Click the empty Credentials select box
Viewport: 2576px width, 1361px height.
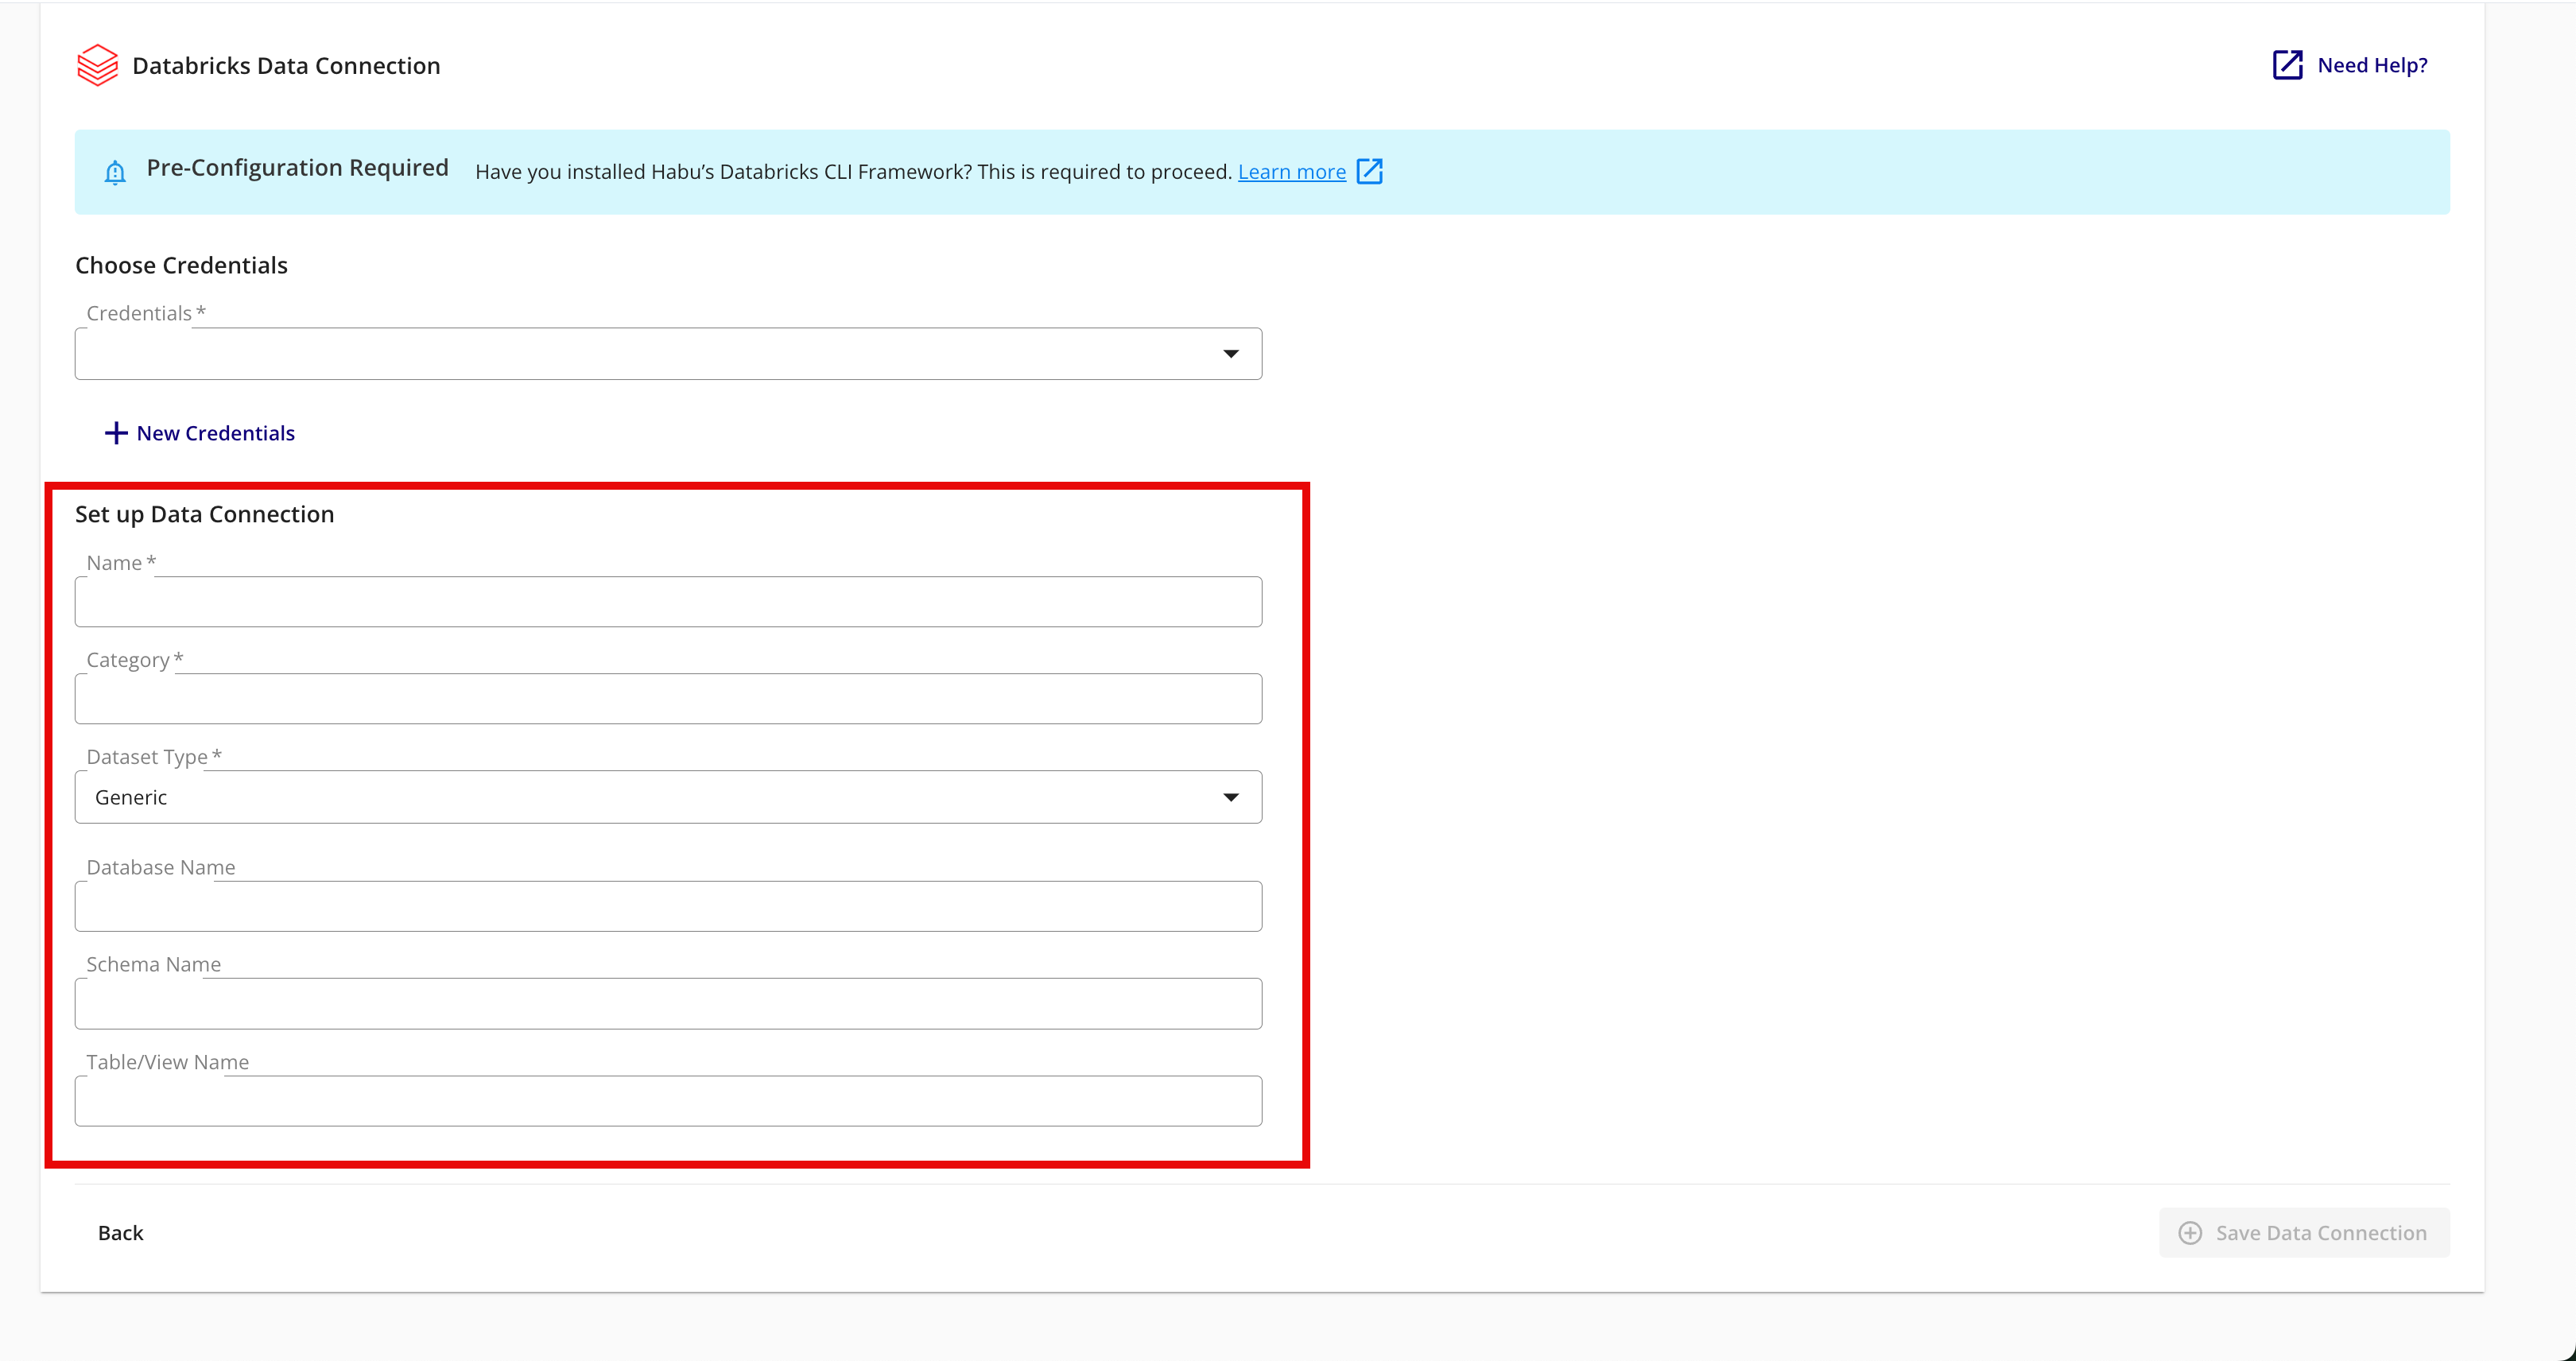pyautogui.click(x=640, y=354)
